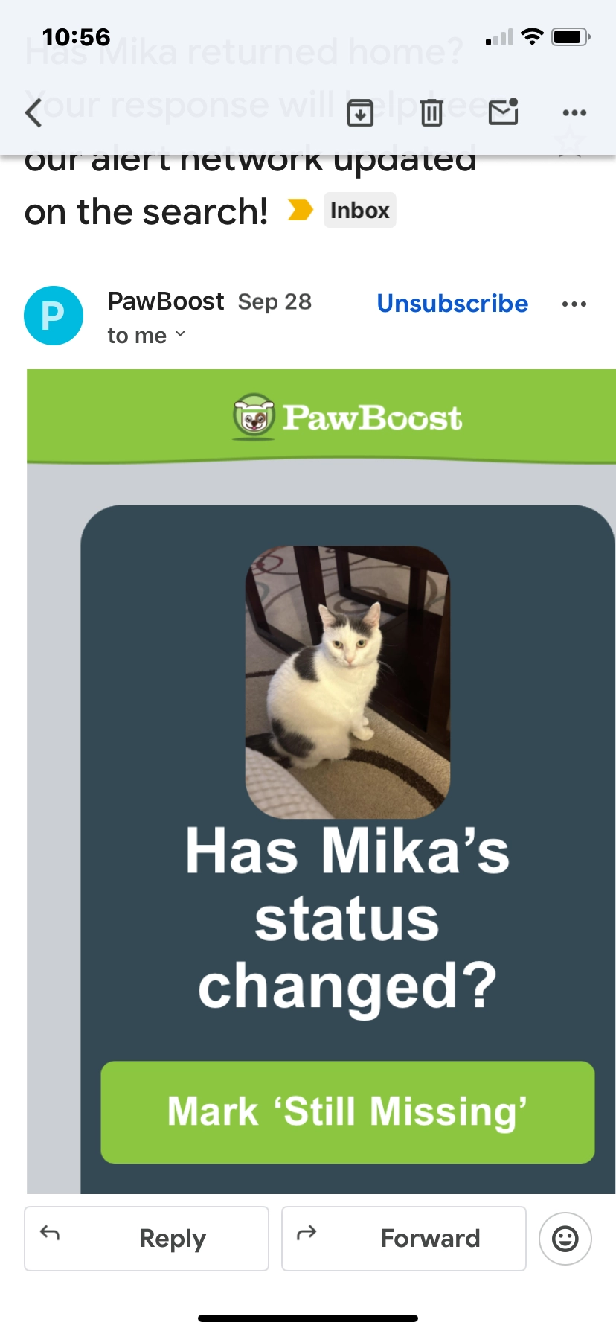Mark the email as unread
Viewport: 616px width, 1334px height.
[503, 112]
